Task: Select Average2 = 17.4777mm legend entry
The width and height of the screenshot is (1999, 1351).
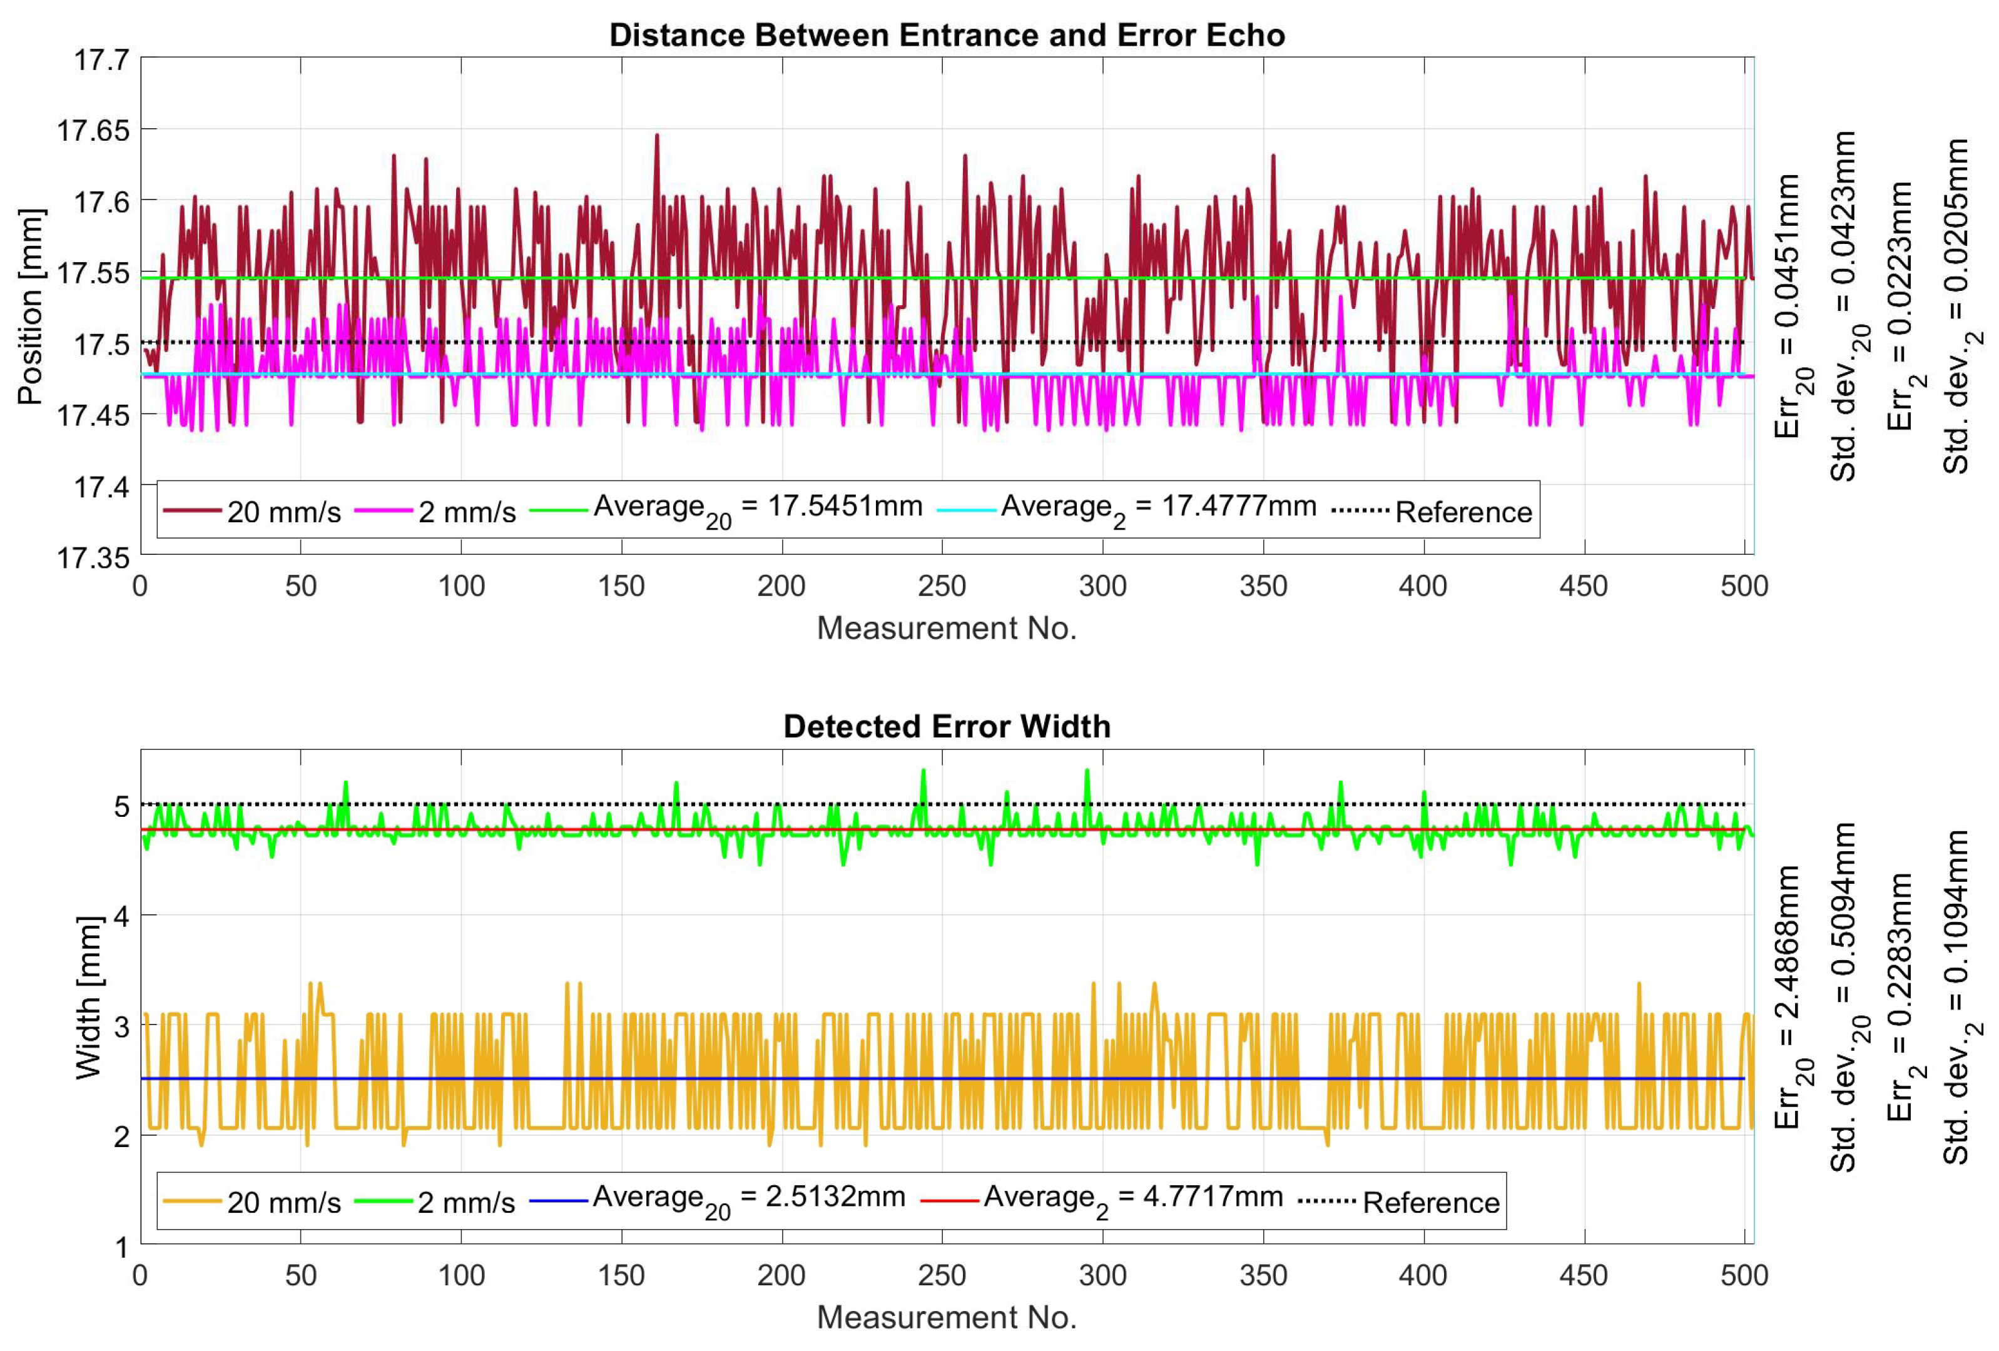Action: click(1157, 507)
